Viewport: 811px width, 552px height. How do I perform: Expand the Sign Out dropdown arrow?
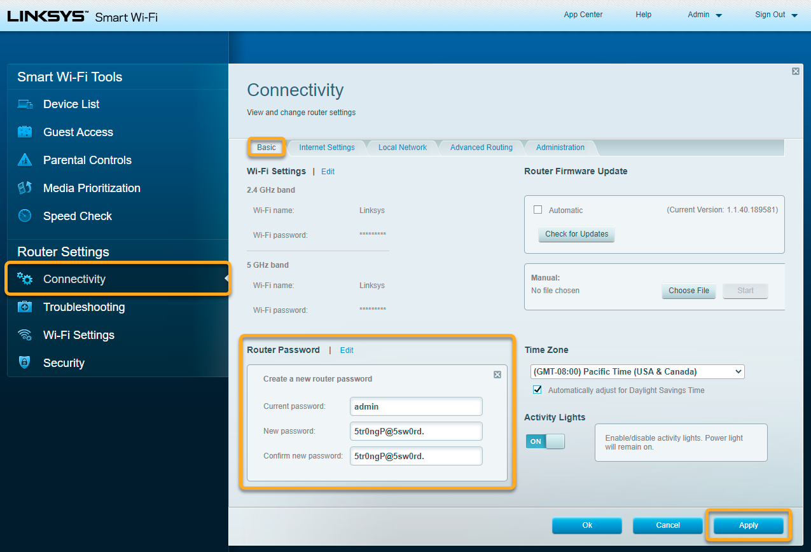point(794,15)
